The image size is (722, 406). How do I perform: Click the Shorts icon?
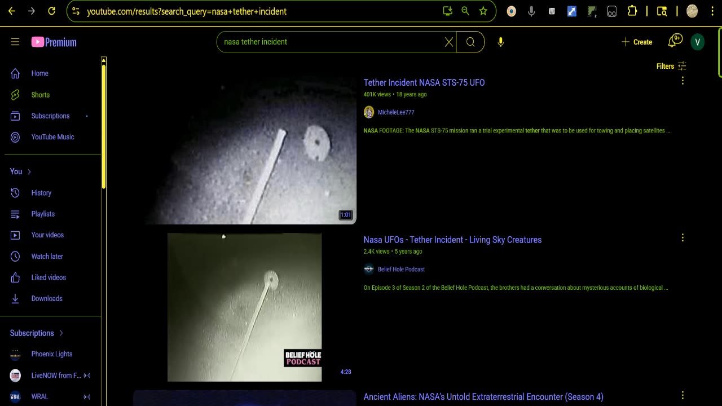tap(15, 95)
